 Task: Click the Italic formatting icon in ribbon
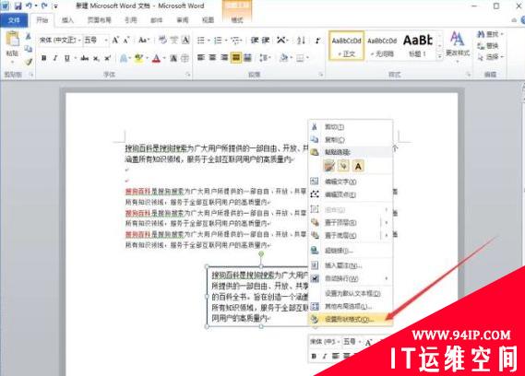coord(55,58)
